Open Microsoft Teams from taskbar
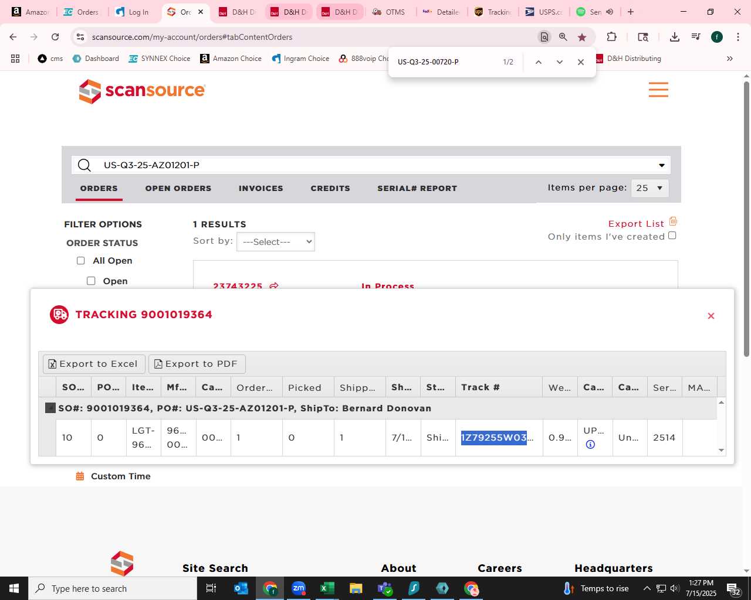751x600 pixels. (x=385, y=588)
